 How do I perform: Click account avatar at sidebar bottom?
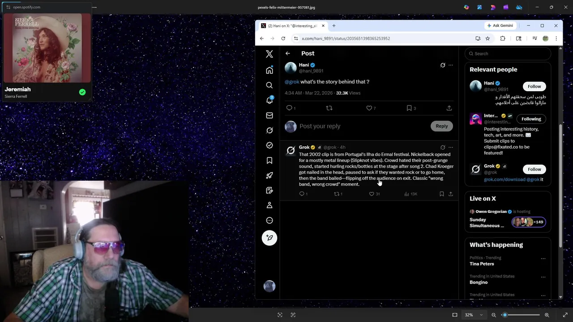click(269, 286)
